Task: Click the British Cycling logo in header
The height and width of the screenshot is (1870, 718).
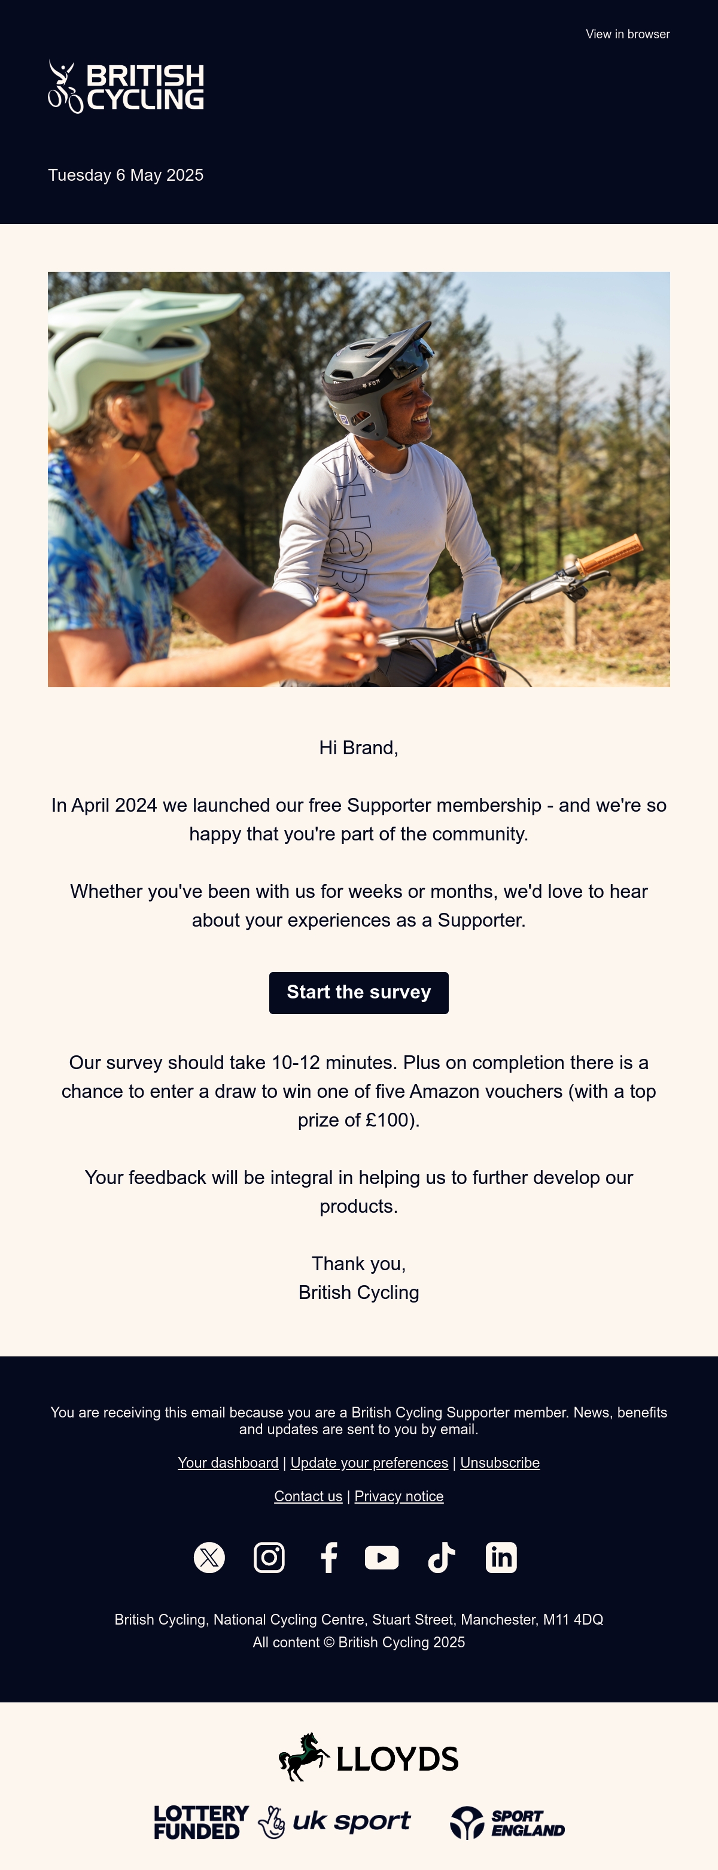Action: point(126,87)
